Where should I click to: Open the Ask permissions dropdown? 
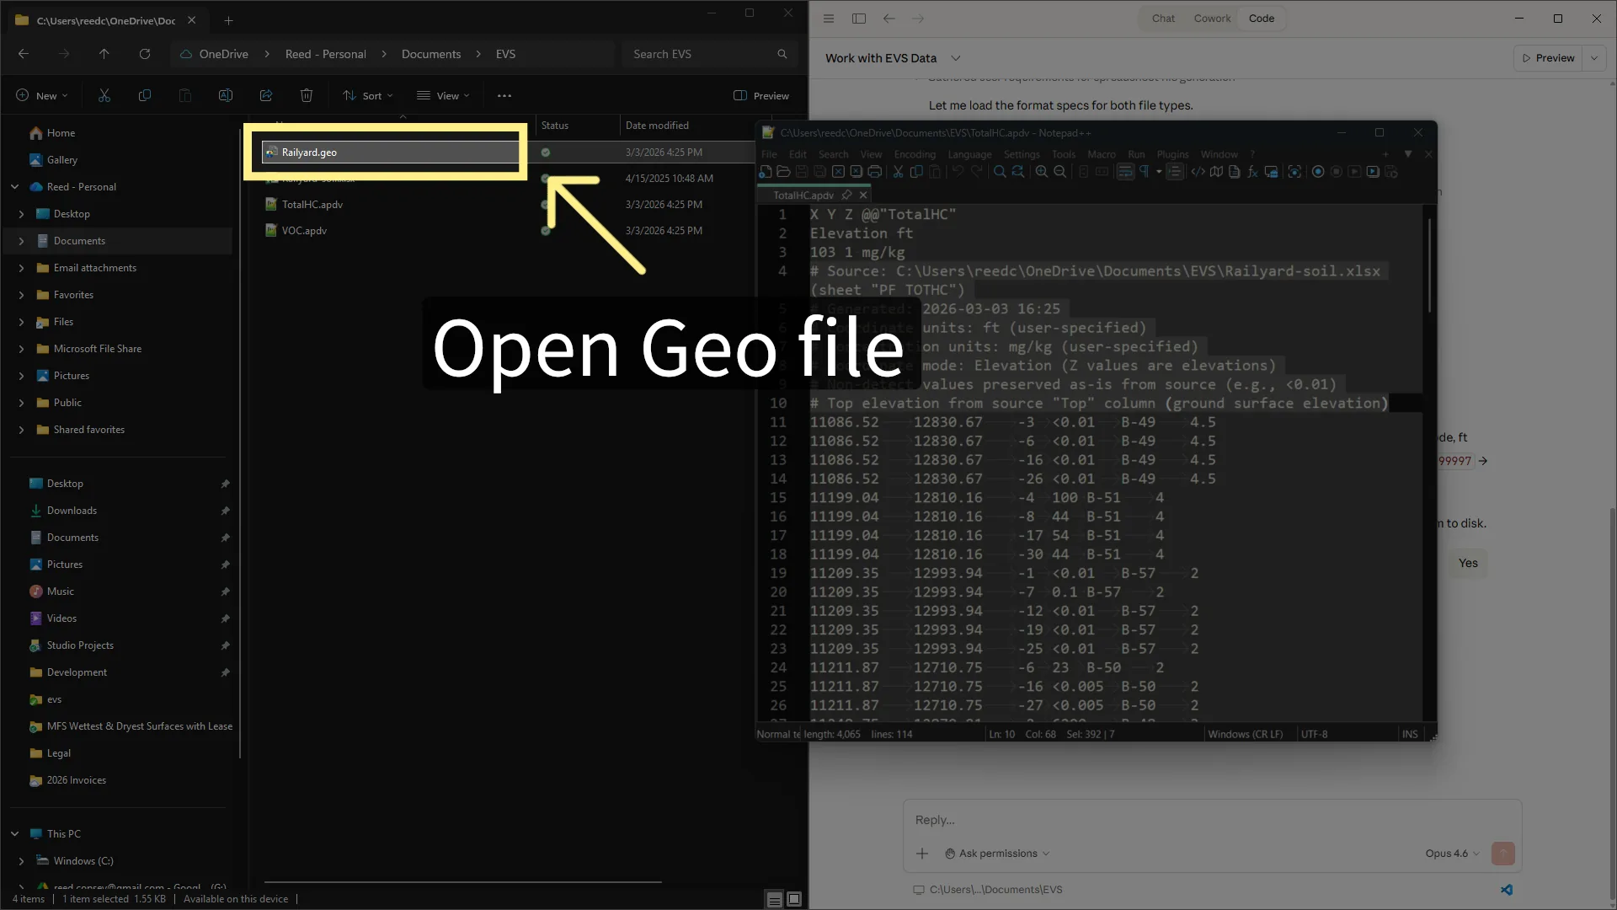(x=997, y=854)
